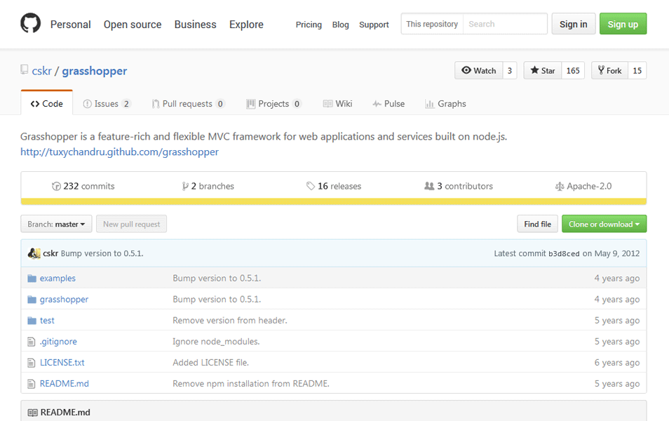This screenshot has width=669, height=421.
Task: Click the README.md file icon in the file list
Action: click(31, 383)
